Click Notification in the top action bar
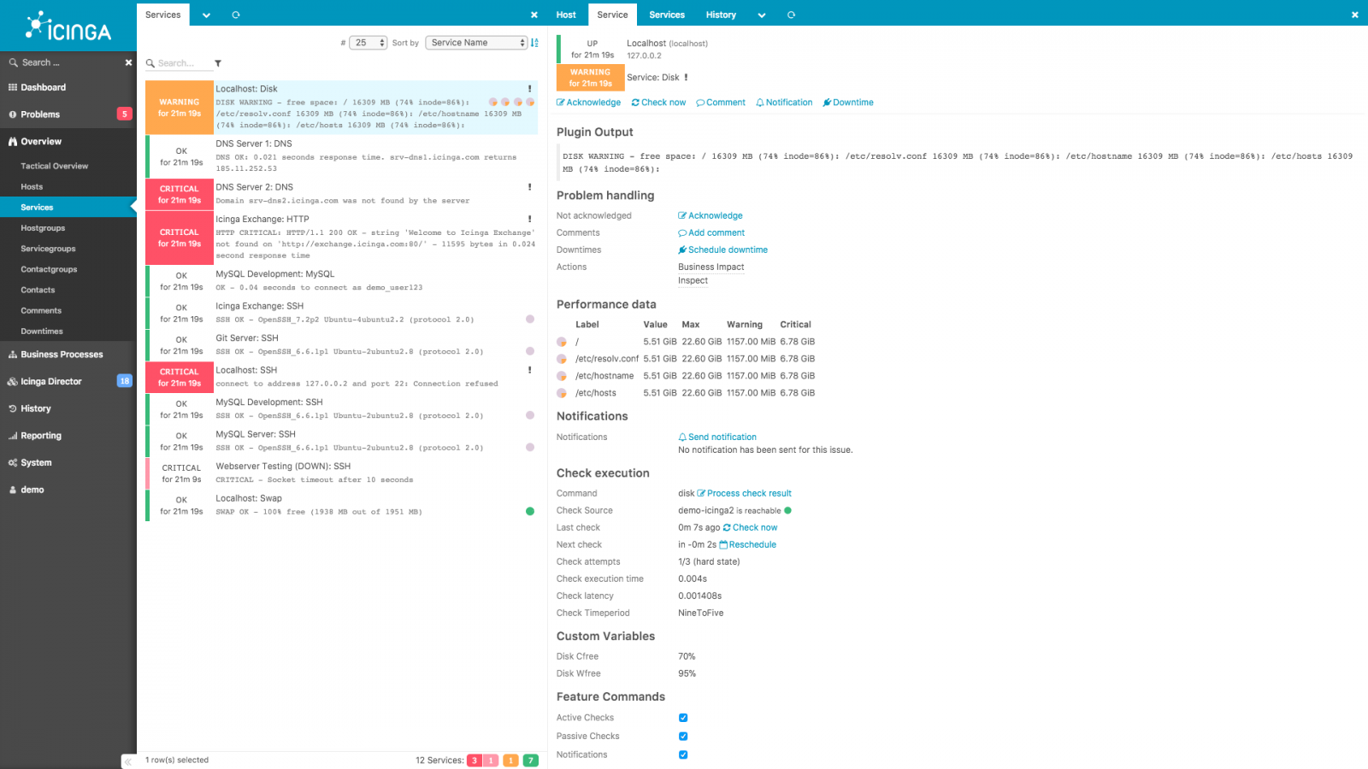The width and height of the screenshot is (1368, 769). pyautogui.click(x=784, y=103)
